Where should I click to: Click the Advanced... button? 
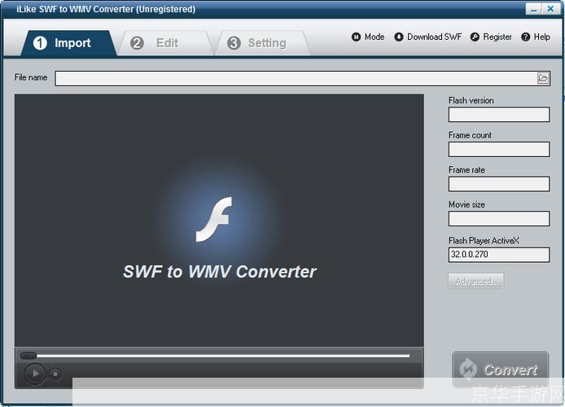pyautogui.click(x=476, y=282)
